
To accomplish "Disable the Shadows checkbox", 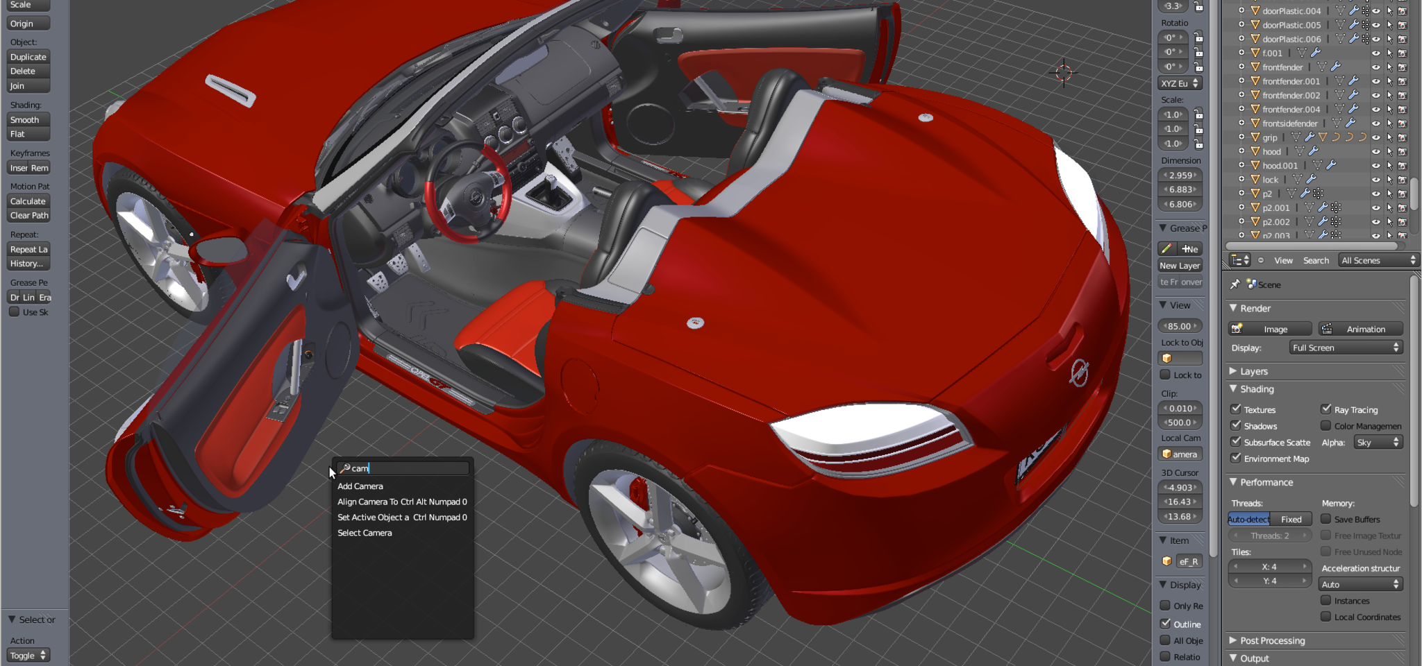I will 1236,425.
